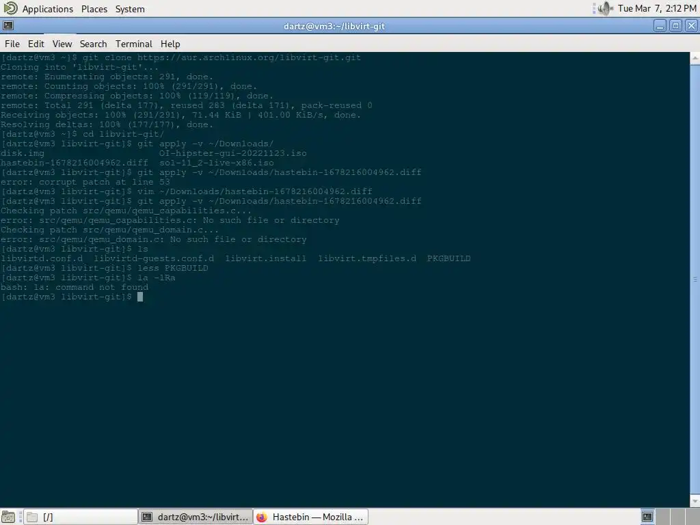Select the dartz@vm3:~/libvirt taskbar button

click(x=196, y=517)
